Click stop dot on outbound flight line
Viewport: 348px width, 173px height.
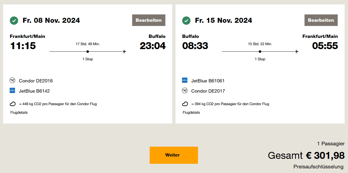click(x=87, y=51)
